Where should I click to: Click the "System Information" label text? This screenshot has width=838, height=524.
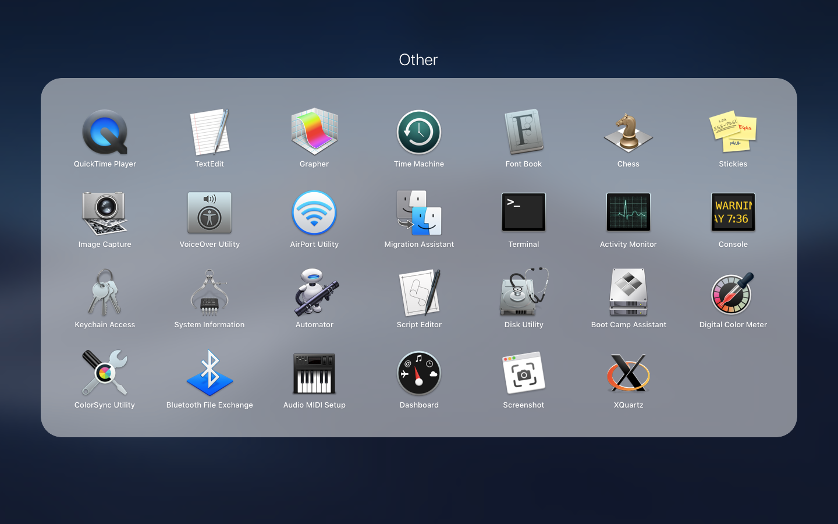210,325
